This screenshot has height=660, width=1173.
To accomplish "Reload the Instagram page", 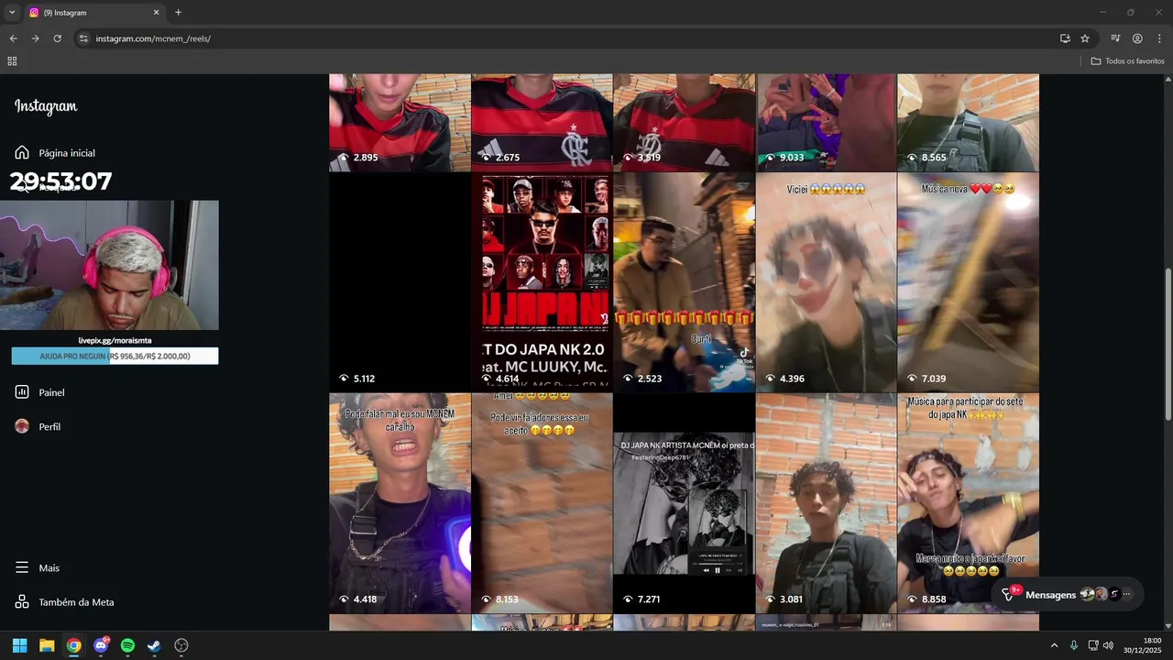I will (57, 38).
